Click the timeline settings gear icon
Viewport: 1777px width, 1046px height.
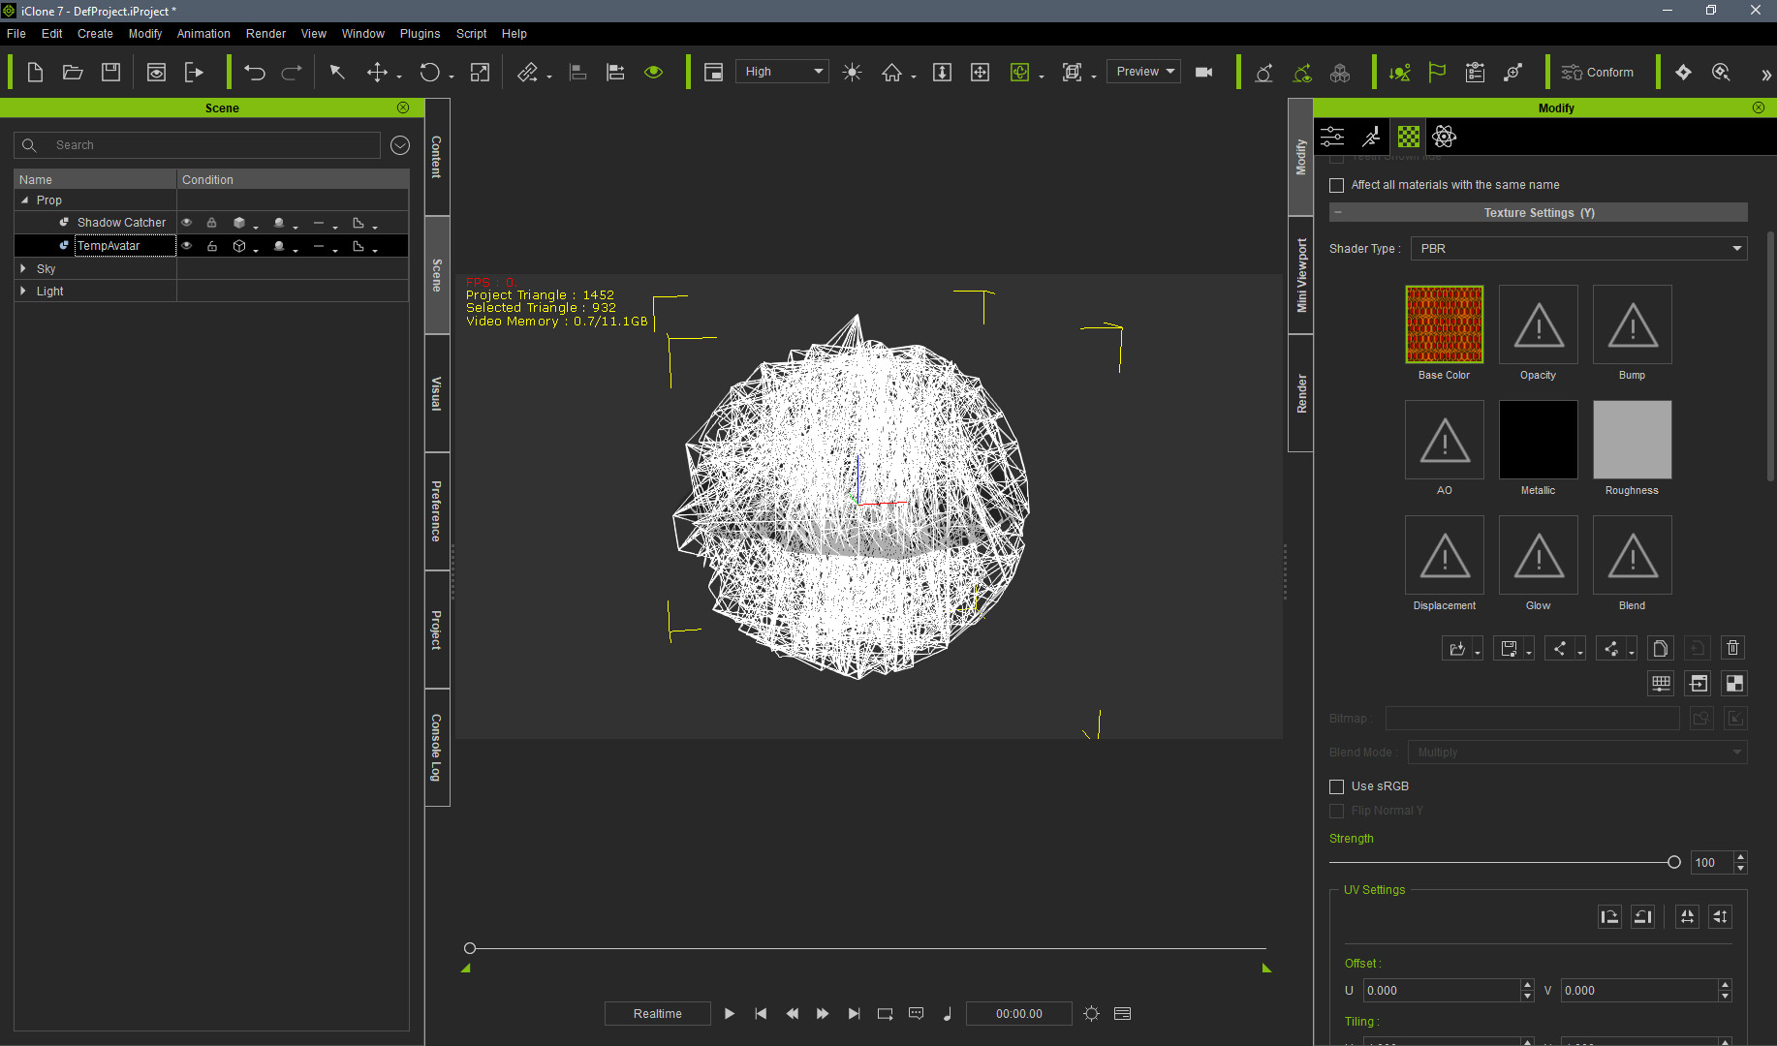point(1091,1014)
